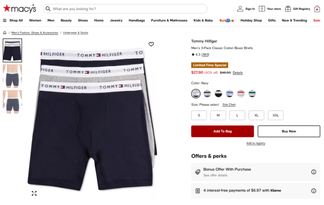Open the Men menu
Image resolution: width=324 pixels, height=205 pixels.
51,20
